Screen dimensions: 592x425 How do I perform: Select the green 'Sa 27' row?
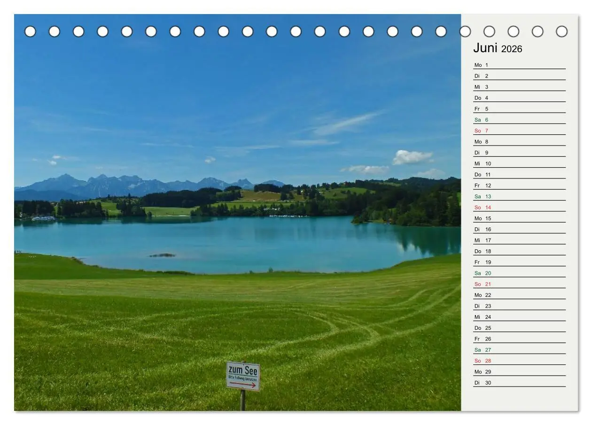[x=519, y=350]
